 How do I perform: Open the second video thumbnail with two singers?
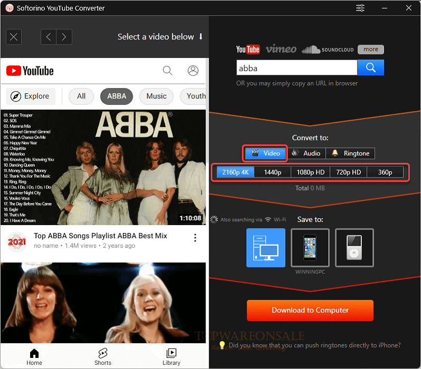tap(103, 303)
